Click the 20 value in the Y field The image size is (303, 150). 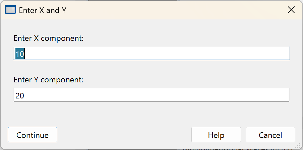pos(20,96)
